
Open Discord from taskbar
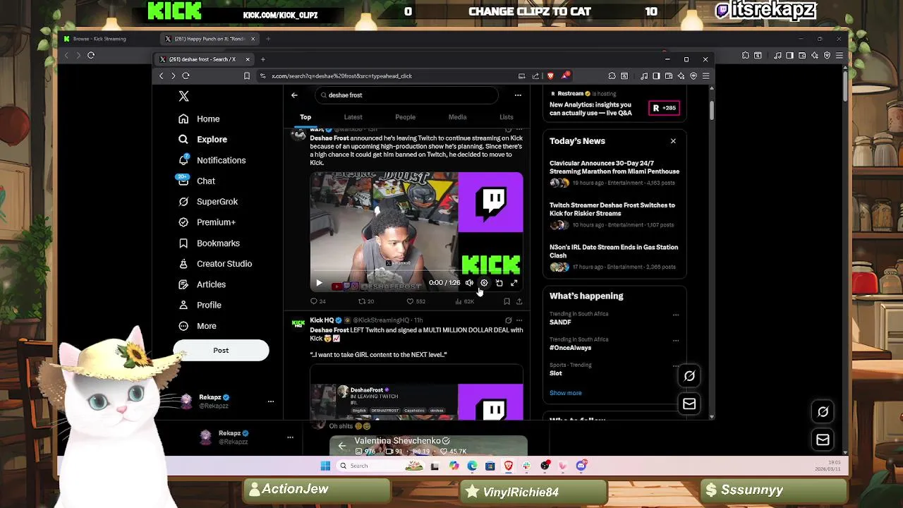coord(581,466)
